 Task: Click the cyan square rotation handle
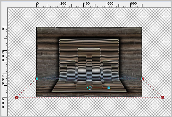[x=109, y=88]
